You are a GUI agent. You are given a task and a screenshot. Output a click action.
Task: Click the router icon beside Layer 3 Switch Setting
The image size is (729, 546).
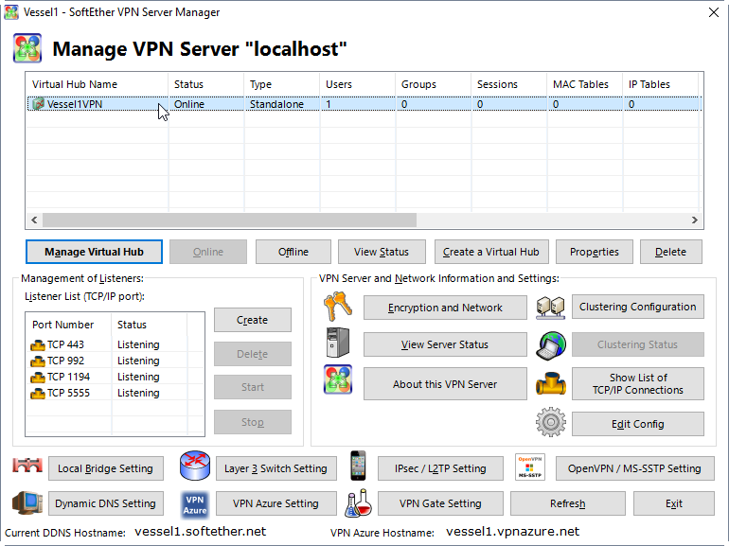(195, 466)
